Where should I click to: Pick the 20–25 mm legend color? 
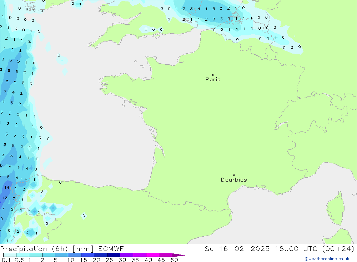coord(100,255)
